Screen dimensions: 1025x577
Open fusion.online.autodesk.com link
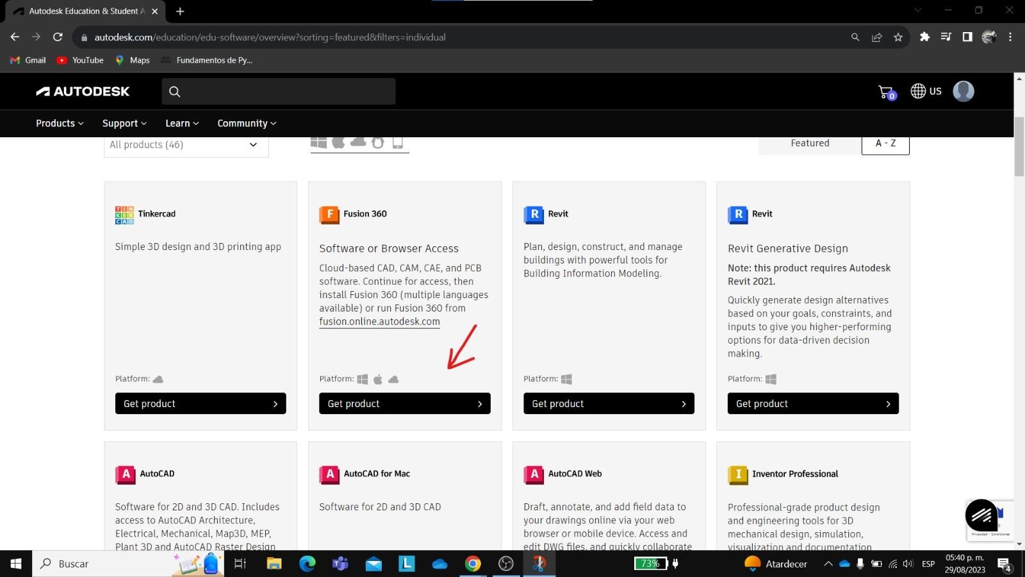click(379, 322)
